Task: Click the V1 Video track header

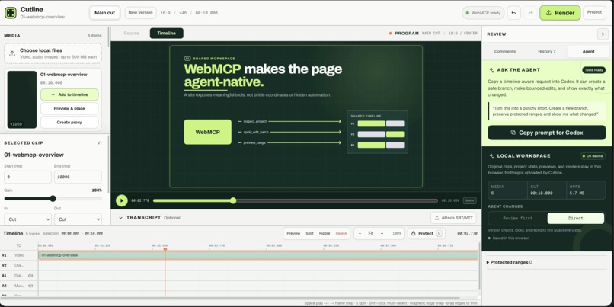Action: pos(19,255)
